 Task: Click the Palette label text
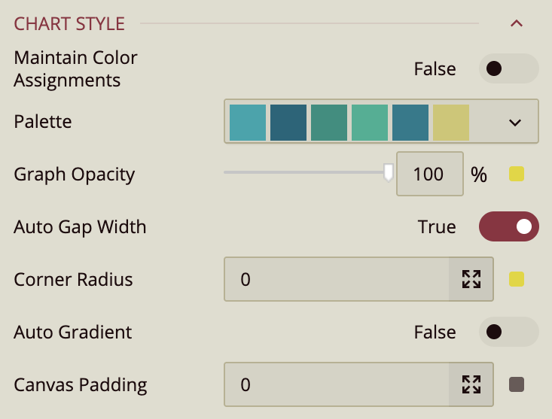[x=43, y=122]
